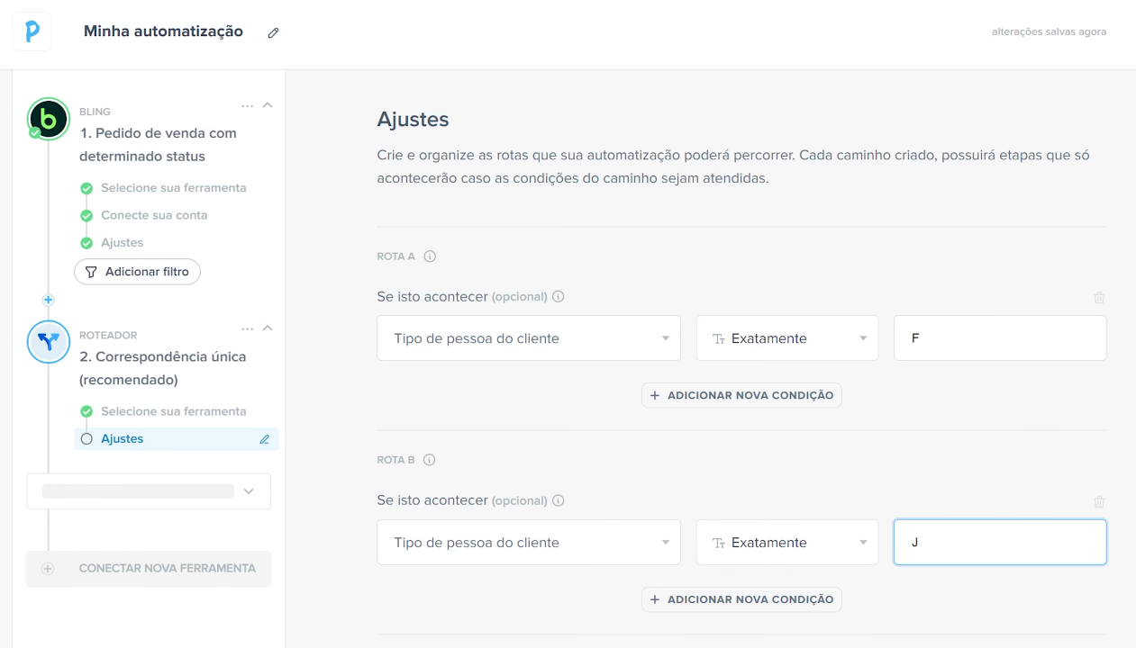The width and height of the screenshot is (1136, 648).
Task: Open Rota B Exatamente operator dropdown
Action: tap(787, 543)
